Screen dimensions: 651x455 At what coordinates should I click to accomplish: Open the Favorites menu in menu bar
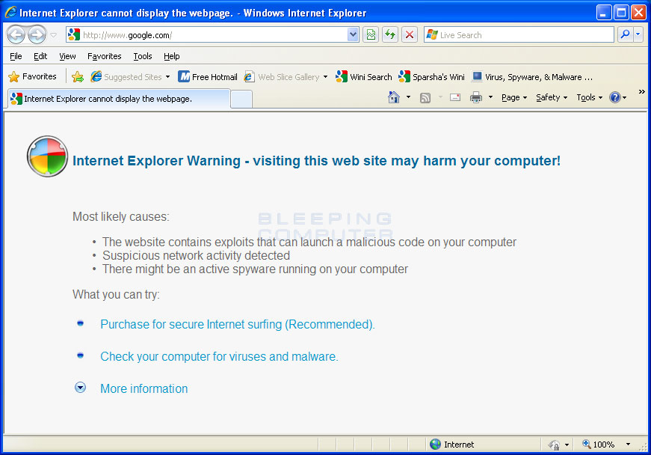tap(104, 56)
